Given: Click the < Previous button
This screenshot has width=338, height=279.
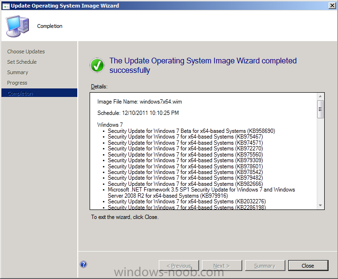Looking at the screenshot, I should (x=179, y=266).
